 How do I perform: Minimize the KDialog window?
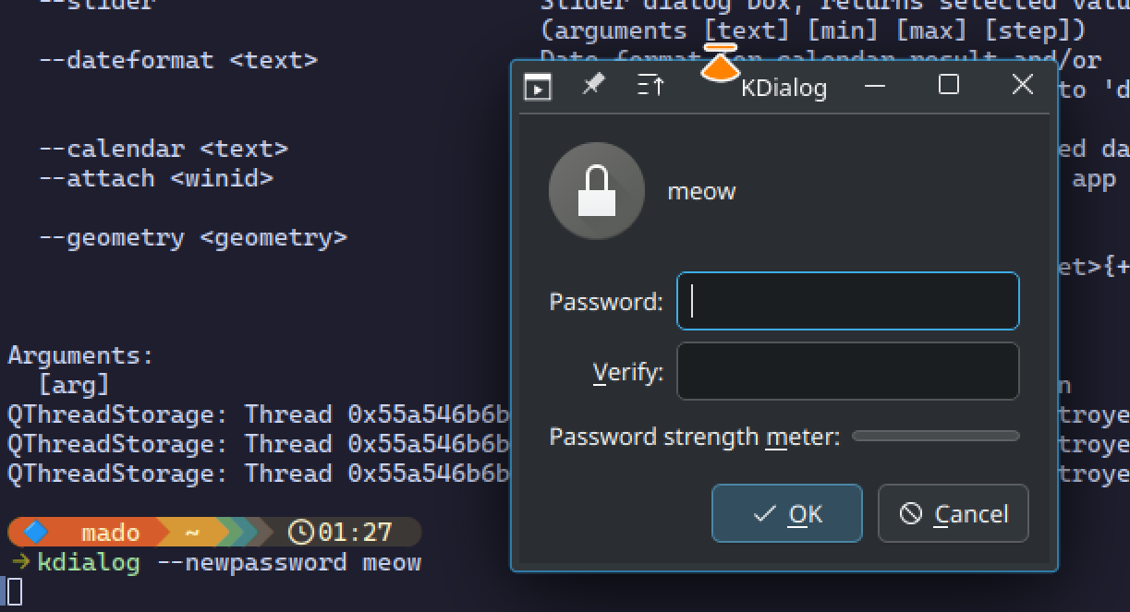tap(875, 86)
